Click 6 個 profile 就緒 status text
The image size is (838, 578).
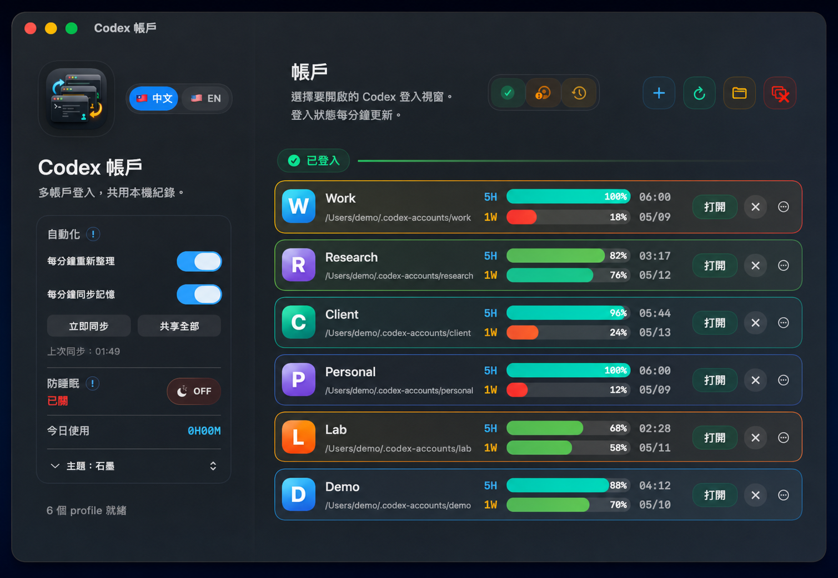pos(87,510)
